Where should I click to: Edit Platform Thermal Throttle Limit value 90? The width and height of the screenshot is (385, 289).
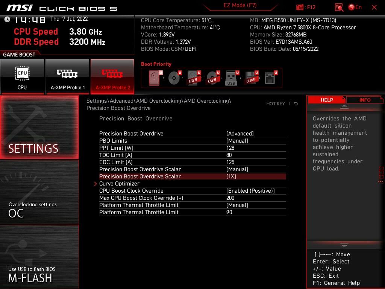[192, 212]
